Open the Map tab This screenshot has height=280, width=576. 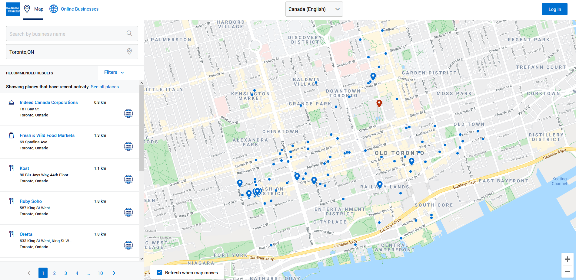coord(33,9)
